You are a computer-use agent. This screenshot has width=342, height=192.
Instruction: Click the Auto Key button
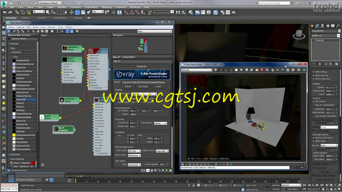click(x=276, y=185)
